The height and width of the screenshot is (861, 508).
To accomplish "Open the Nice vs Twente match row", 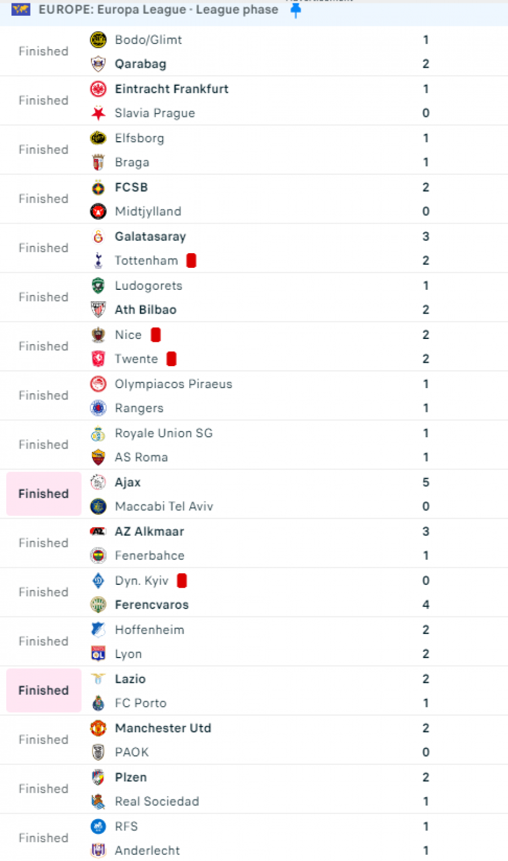I will [254, 346].
